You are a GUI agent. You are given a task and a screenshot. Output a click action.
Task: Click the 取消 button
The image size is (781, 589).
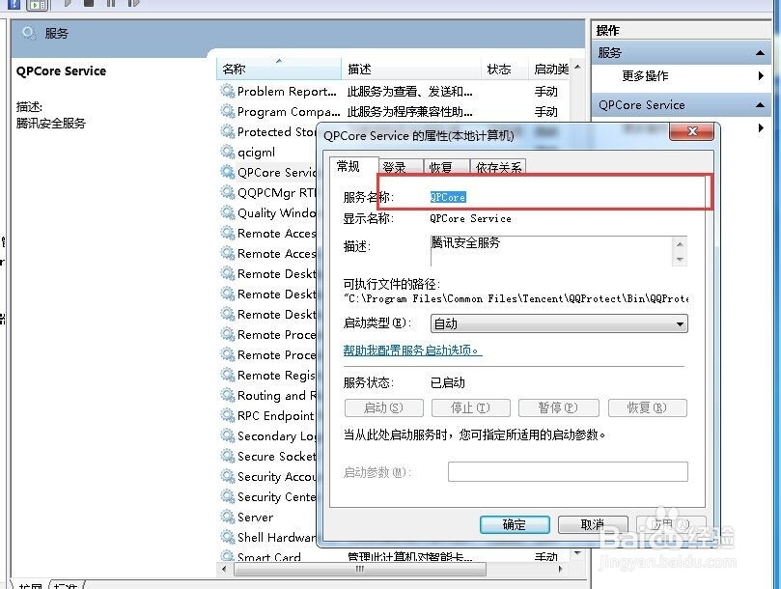tap(593, 524)
